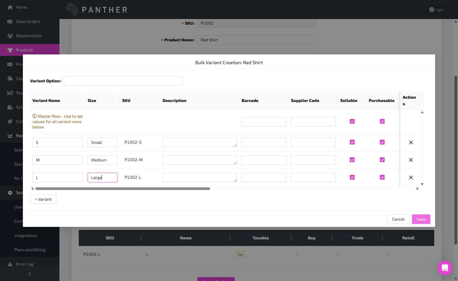458x281 pixels.
Task: Save the bulk variants
Action: 421,219
